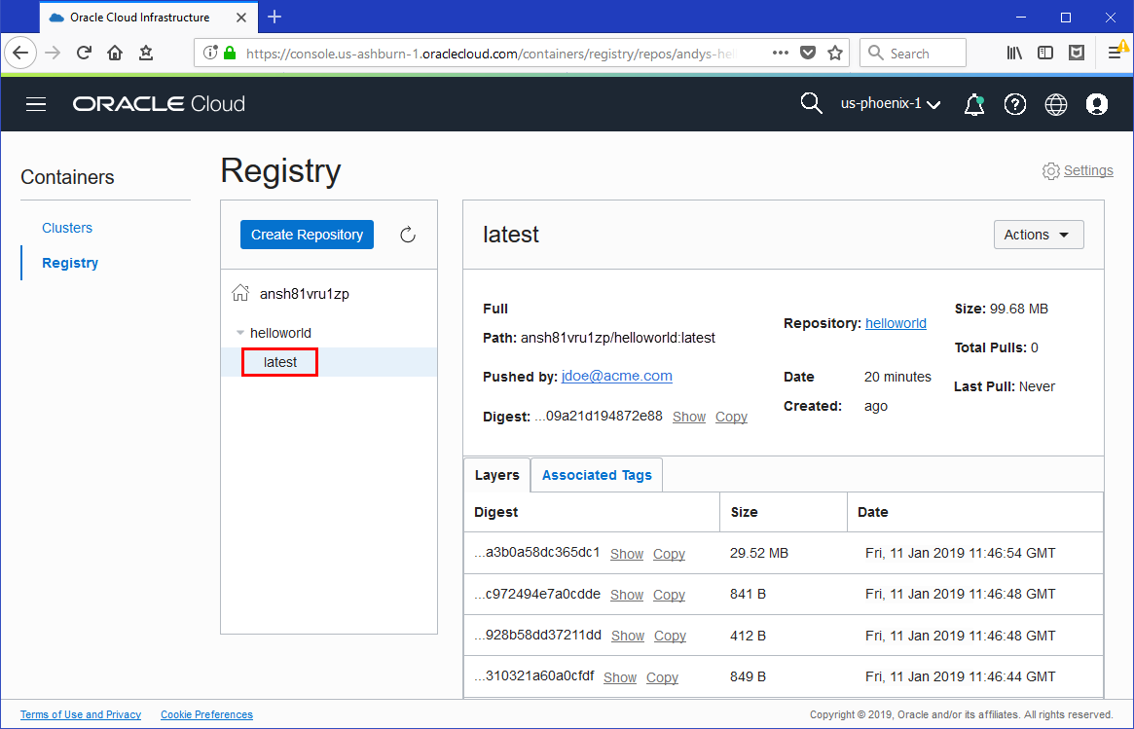The width and height of the screenshot is (1134, 729).
Task: Open Cookie Preferences link
Action: (206, 714)
